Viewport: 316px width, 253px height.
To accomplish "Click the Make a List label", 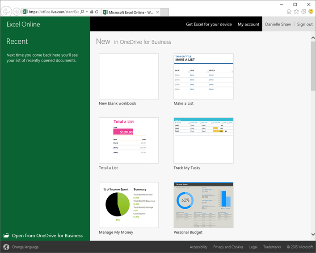I will pos(183,104).
